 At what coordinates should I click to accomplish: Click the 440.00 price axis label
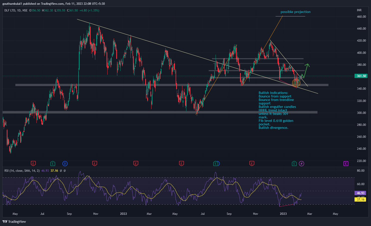361,29
